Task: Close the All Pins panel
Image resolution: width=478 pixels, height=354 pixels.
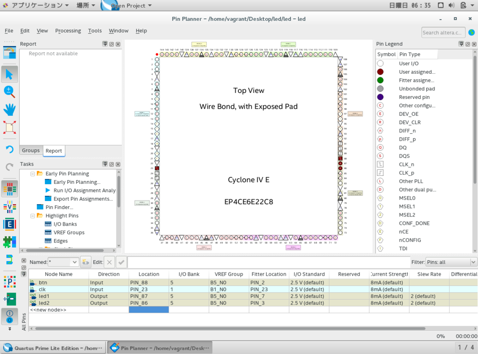Action: coord(24,261)
